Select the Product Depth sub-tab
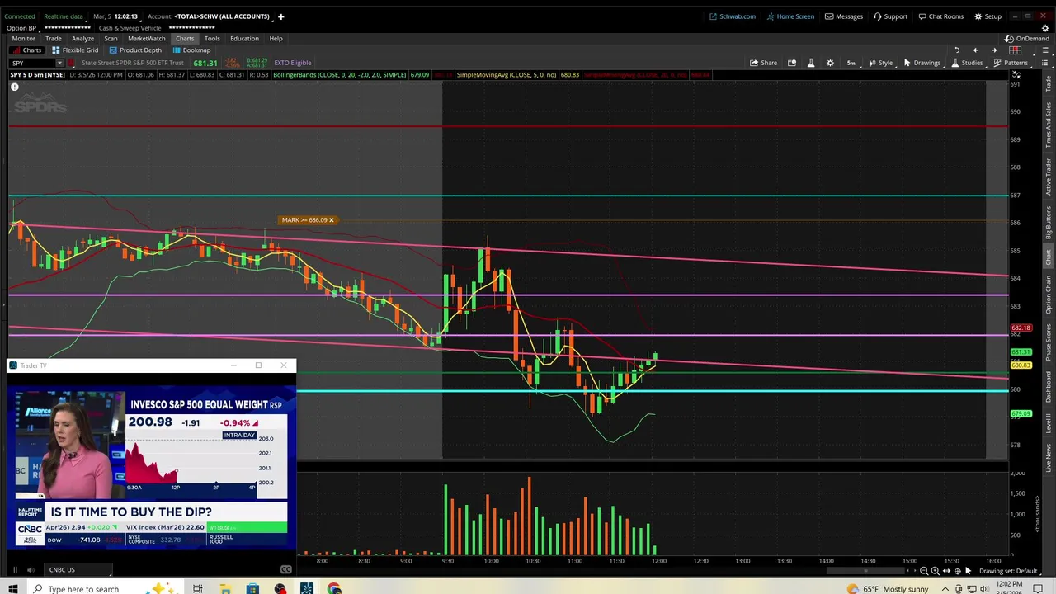 (135, 50)
